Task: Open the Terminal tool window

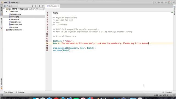Action: [x=20, y=92]
